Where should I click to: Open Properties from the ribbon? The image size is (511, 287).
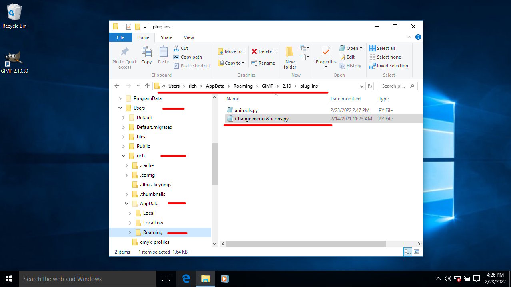(326, 52)
